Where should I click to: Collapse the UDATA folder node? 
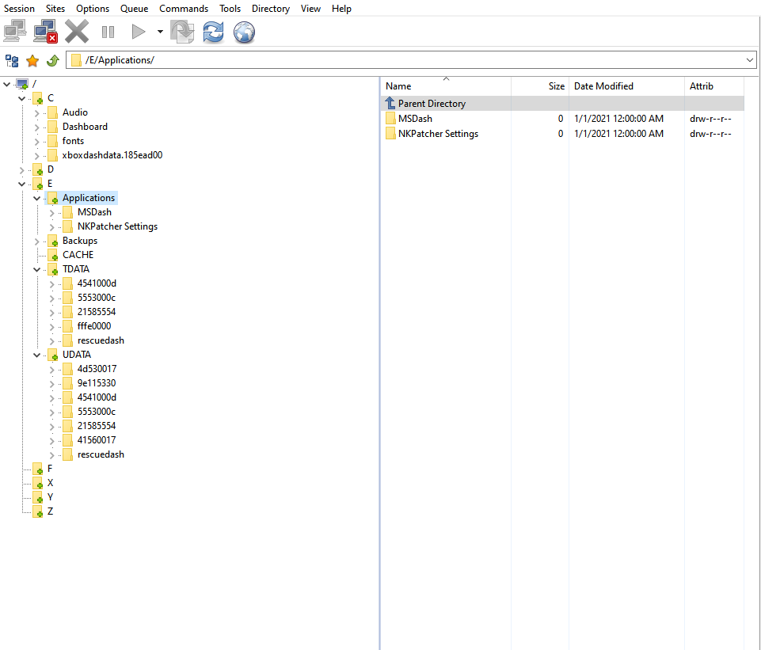[x=37, y=355]
